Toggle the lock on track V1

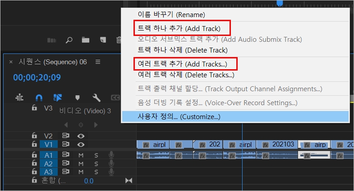pyautogui.click(x=34, y=144)
